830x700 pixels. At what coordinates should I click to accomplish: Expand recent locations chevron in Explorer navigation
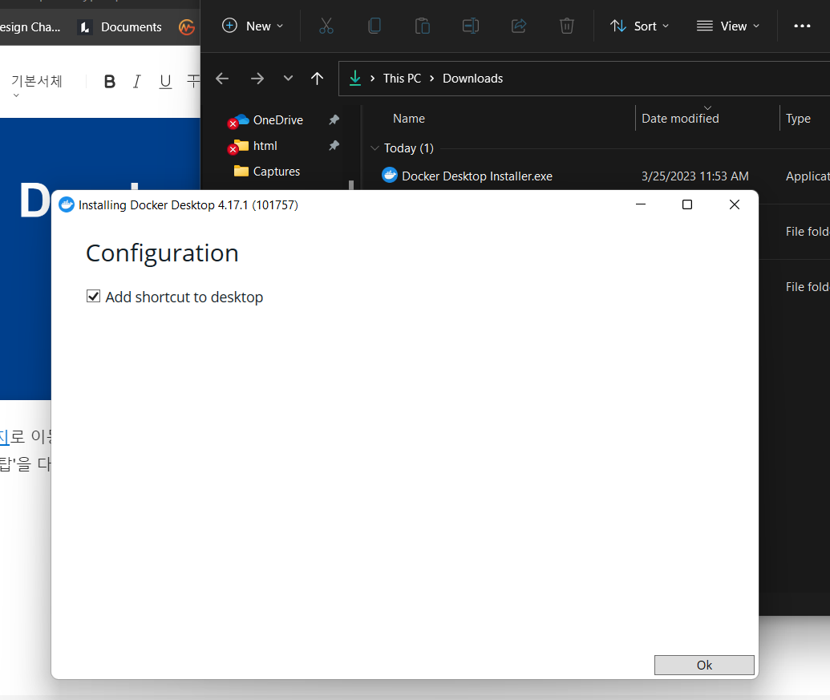click(x=288, y=79)
